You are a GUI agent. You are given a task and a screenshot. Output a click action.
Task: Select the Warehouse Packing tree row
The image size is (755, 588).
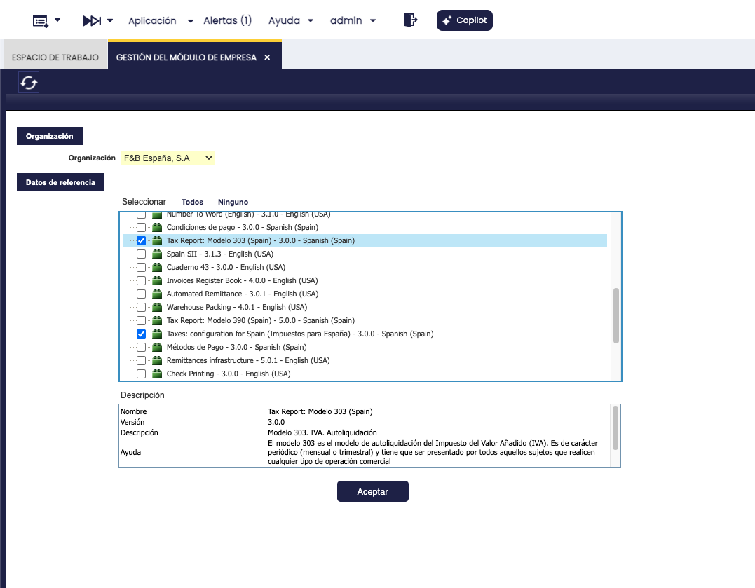click(x=365, y=307)
